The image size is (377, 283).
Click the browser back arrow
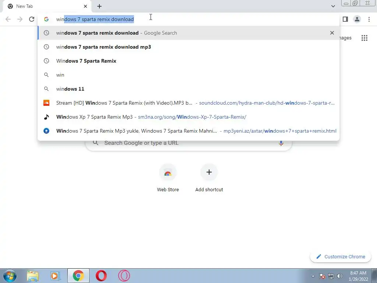click(8, 19)
